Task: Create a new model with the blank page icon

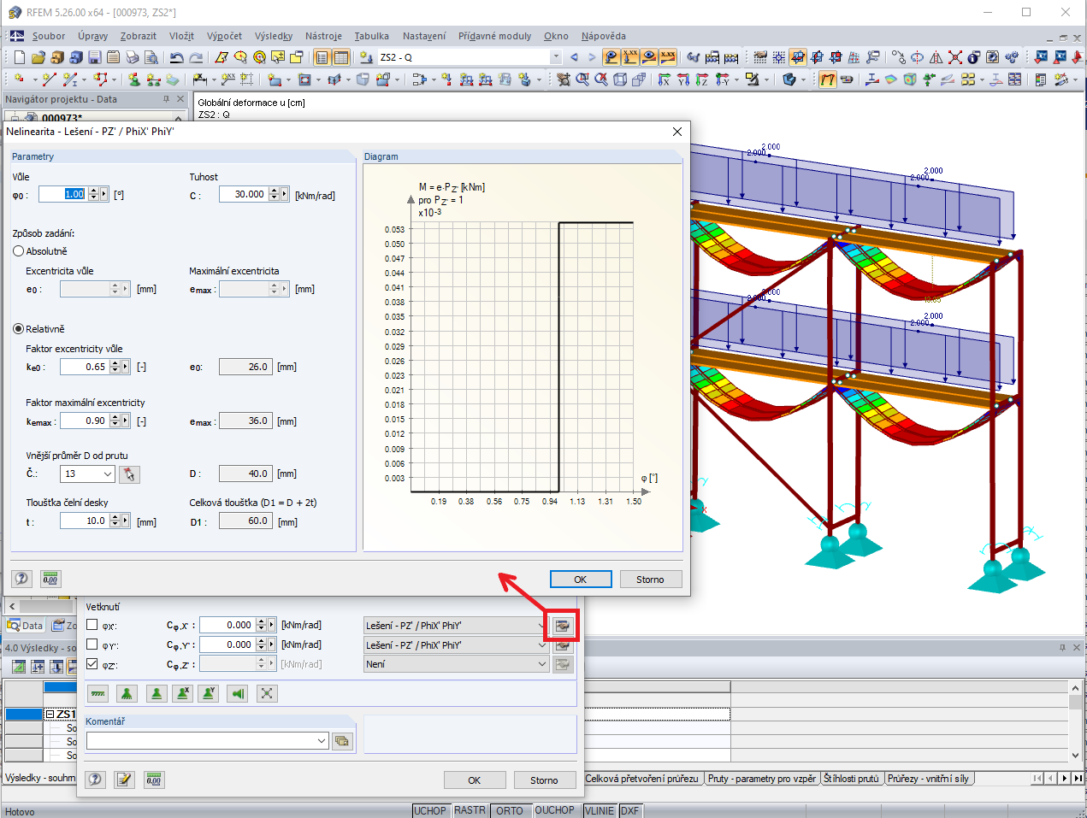Action: tap(19, 57)
